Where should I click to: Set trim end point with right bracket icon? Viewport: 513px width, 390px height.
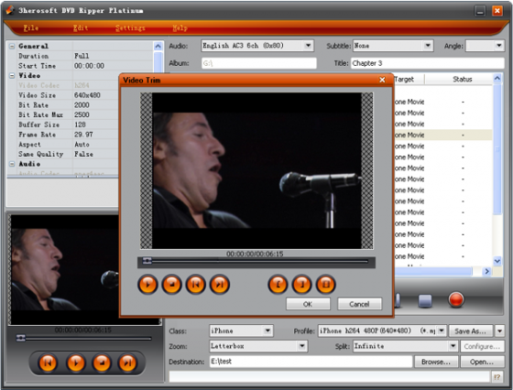tap(301, 285)
